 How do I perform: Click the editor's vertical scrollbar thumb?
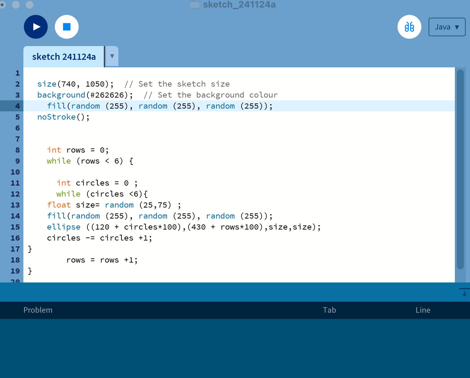(x=460, y=168)
